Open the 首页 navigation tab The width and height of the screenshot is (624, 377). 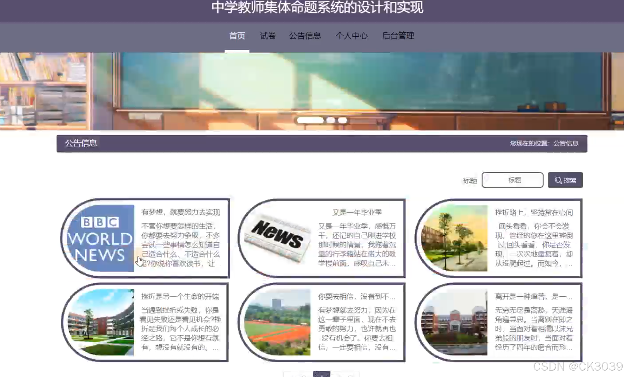(237, 36)
